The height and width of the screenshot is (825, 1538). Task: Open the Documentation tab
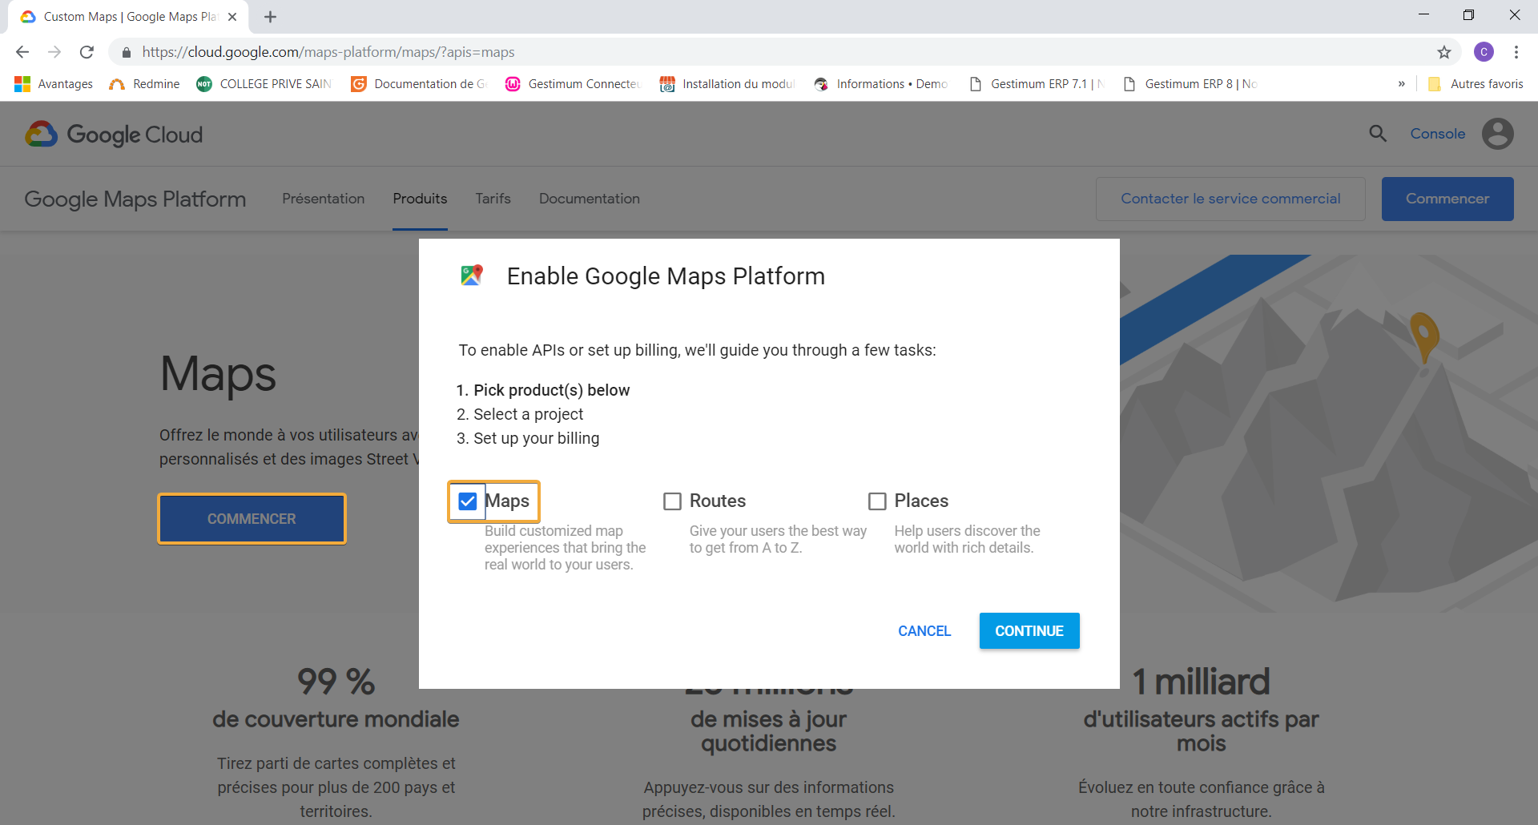pos(590,199)
